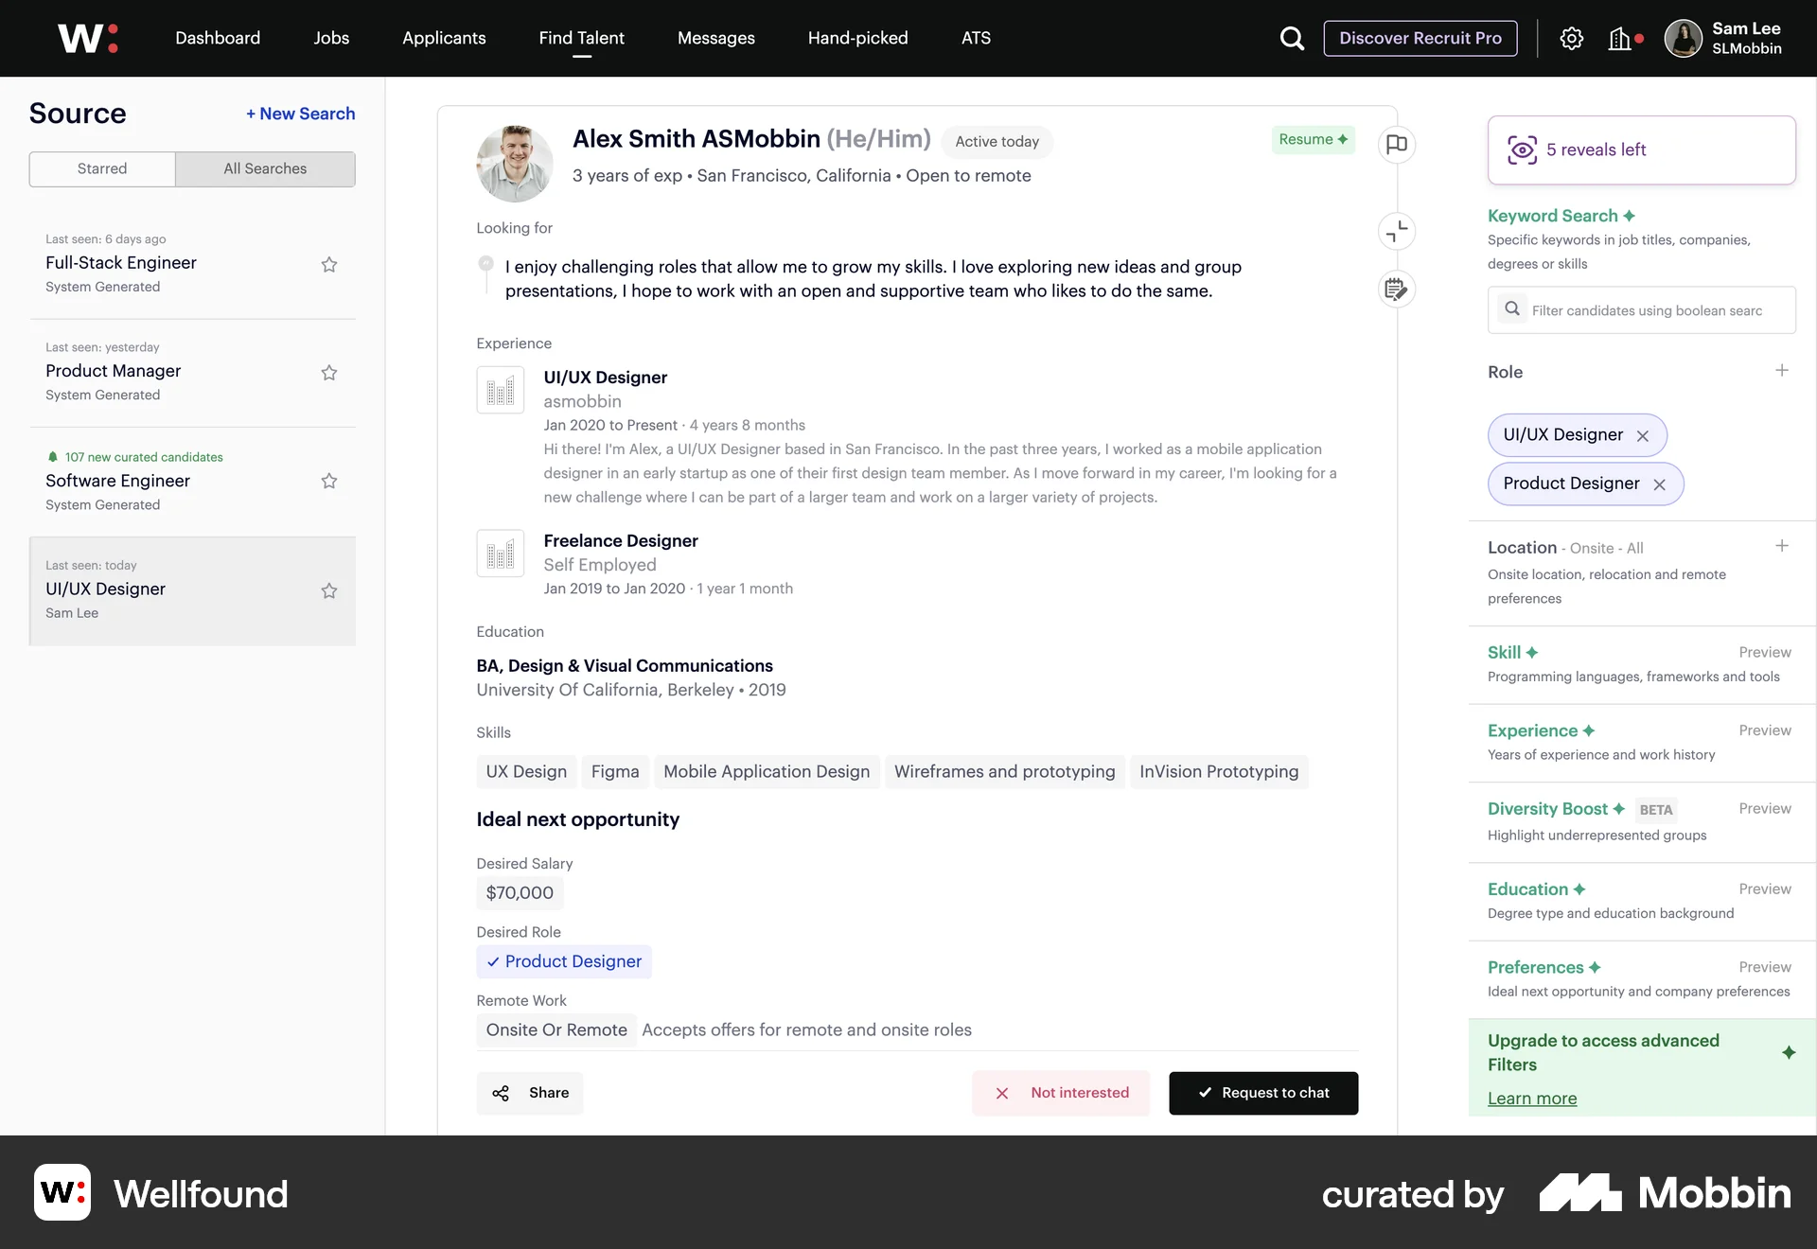Image resolution: width=1817 pixels, height=1249 pixels.
Task: Click the Wellfound logo in the header
Action: coord(87,38)
